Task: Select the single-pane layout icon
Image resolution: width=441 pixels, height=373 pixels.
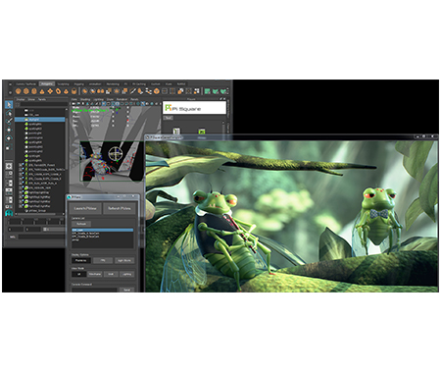Action: [9, 166]
